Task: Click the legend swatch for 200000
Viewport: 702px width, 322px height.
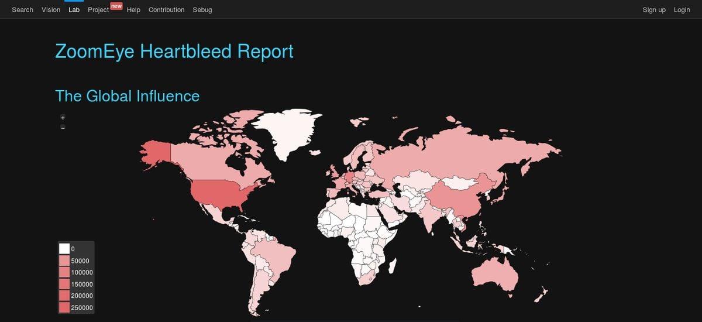Action: coord(64,296)
